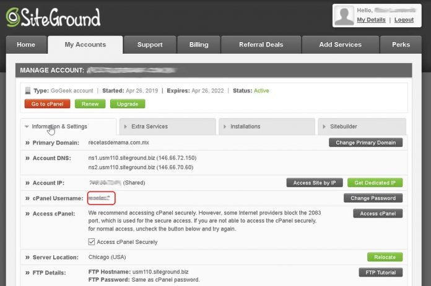The image size is (431, 286).
Task: Select the Sitebuilder label
Action: click(344, 127)
